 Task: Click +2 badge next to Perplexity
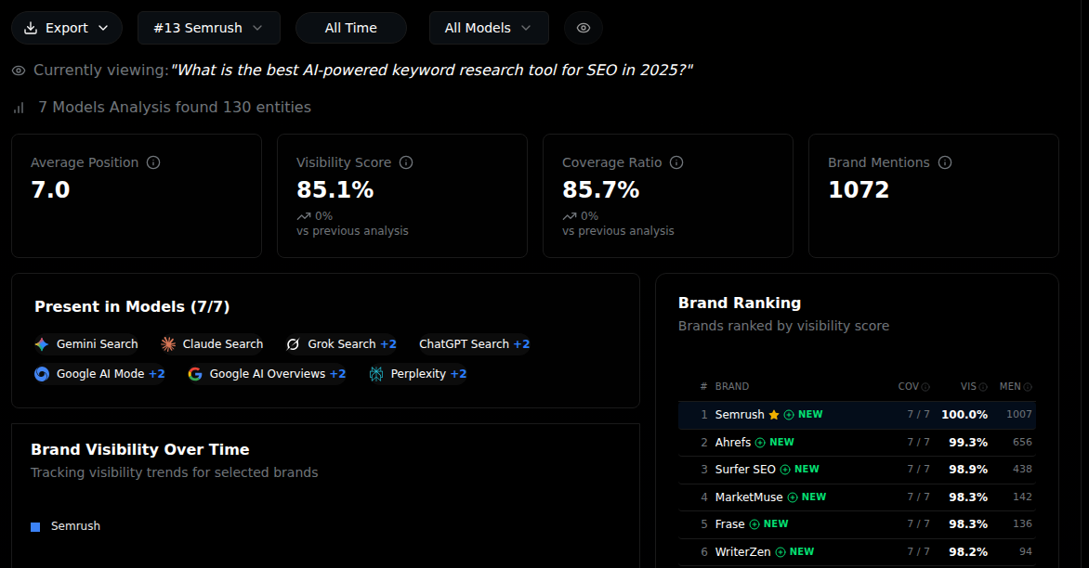[x=458, y=374]
